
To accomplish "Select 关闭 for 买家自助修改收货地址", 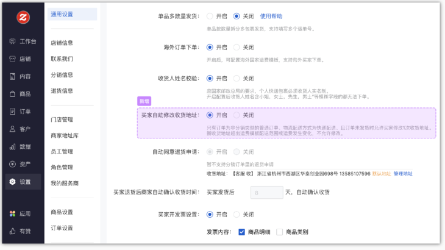I will [x=237, y=115].
